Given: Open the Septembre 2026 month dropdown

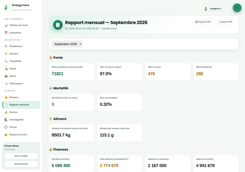Looking at the screenshot, I should point(67,44).
